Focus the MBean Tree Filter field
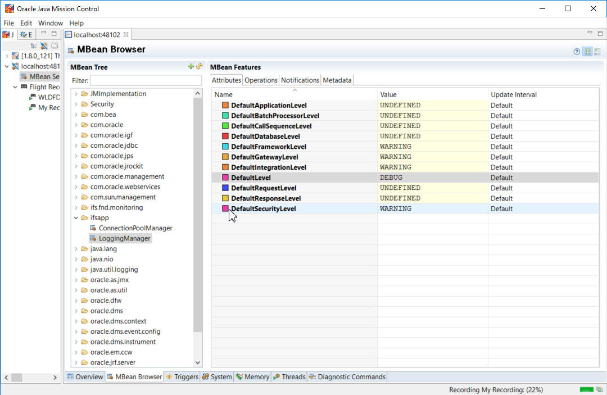 pyautogui.click(x=146, y=80)
